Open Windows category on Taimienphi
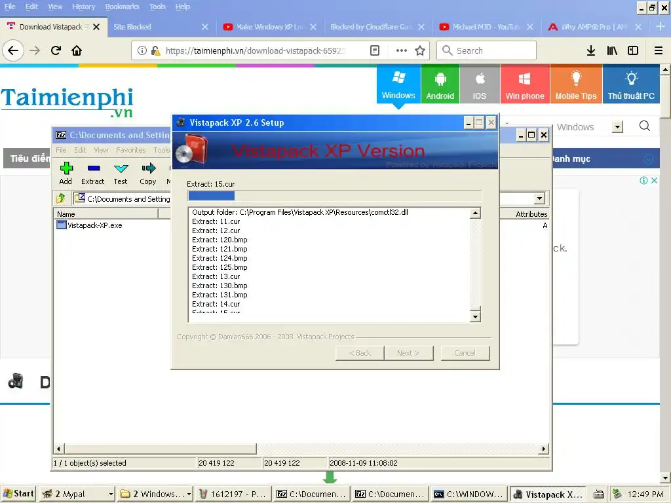The width and height of the screenshot is (671, 503). (x=398, y=84)
